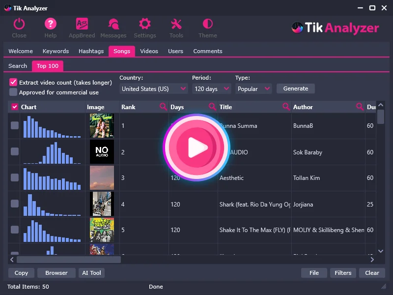The height and width of the screenshot is (295, 393).
Task: Open the Period dropdown set to 120 days
Action: (x=212, y=89)
